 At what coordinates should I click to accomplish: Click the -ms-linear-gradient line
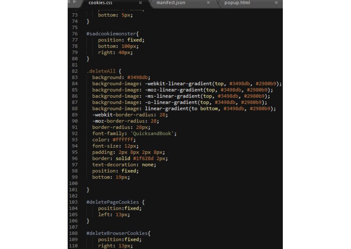pos(181,96)
